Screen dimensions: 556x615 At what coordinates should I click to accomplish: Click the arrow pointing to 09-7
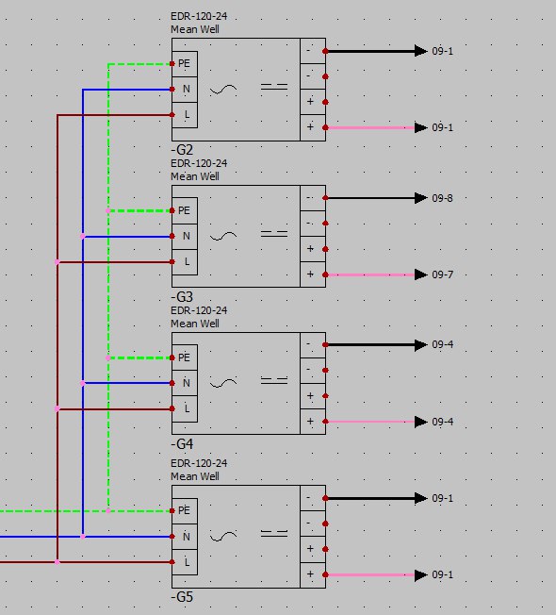(421, 274)
